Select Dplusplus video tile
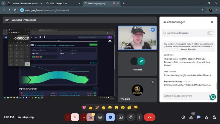This screenshot has width=220, height=124. click(x=137, y=38)
